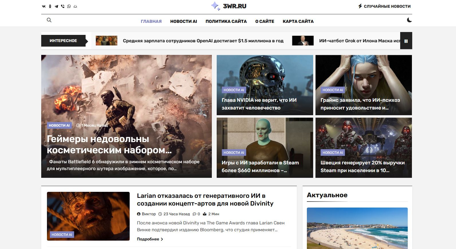Click the Larian article thumbnail image
Viewport: 456px width, 249px height.
click(88, 216)
